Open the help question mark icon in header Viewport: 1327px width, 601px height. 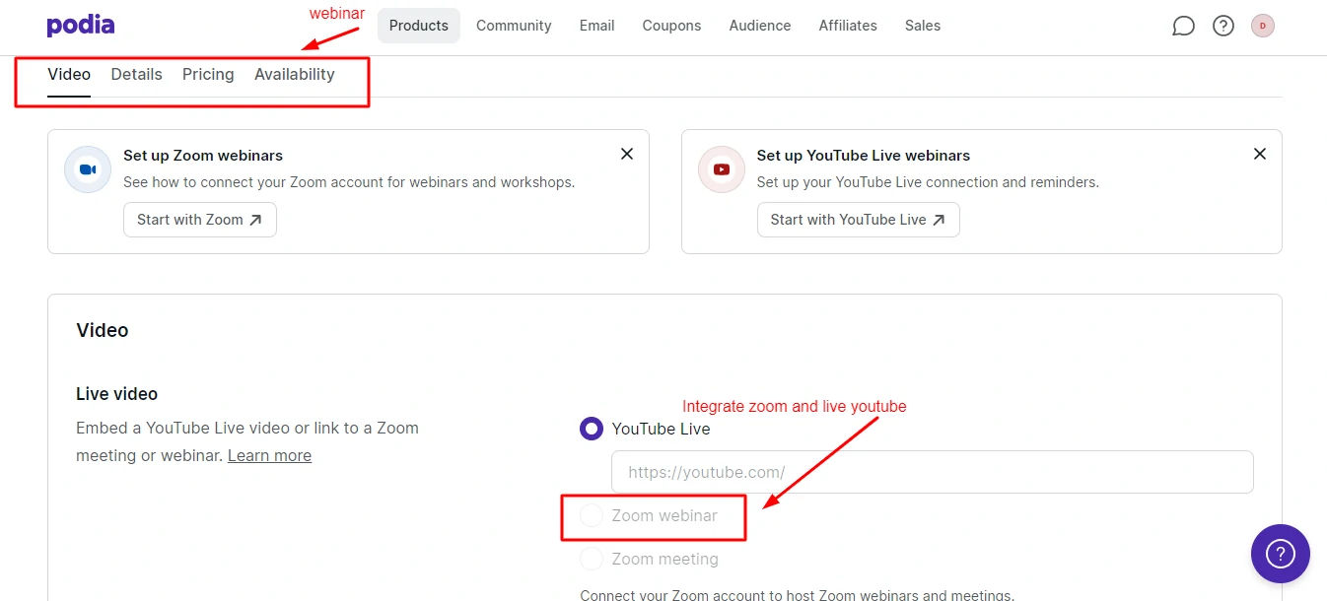[1223, 27]
